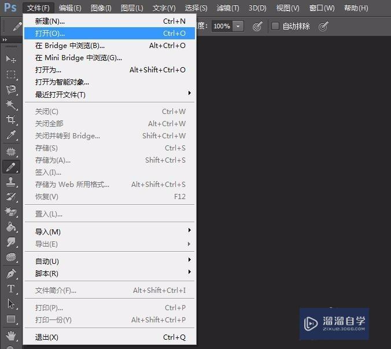Select the Hand tool

tap(11, 336)
